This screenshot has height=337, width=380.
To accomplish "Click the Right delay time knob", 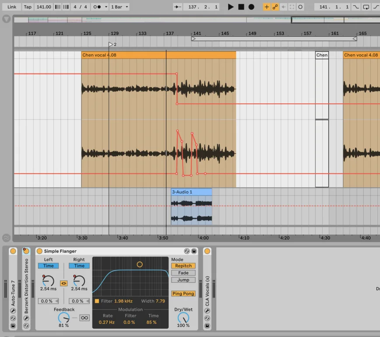I will coord(79,281).
